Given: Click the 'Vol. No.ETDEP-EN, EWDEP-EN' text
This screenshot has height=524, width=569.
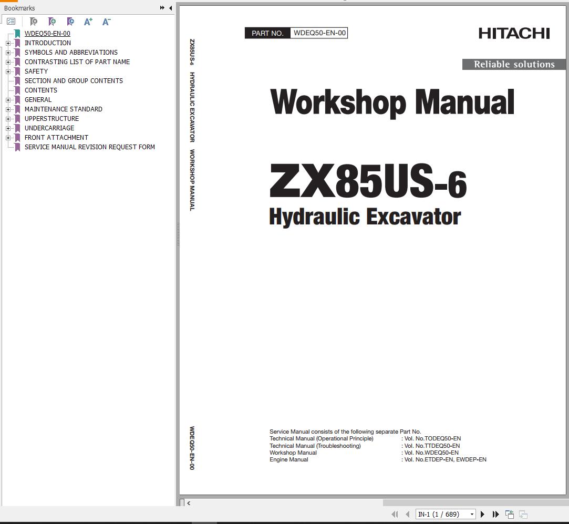Looking at the screenshot, I should point(445,459).
